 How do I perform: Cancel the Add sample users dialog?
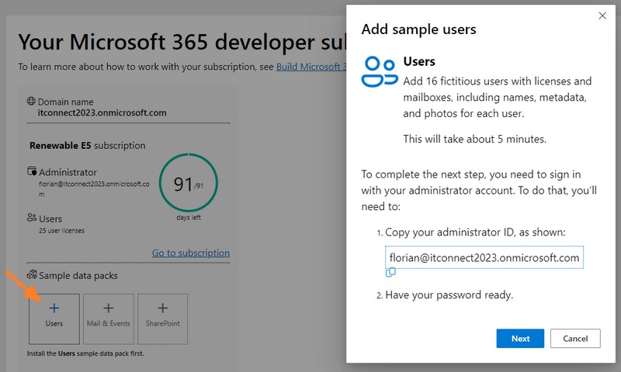pyautogui.click(x=575, y=339)
